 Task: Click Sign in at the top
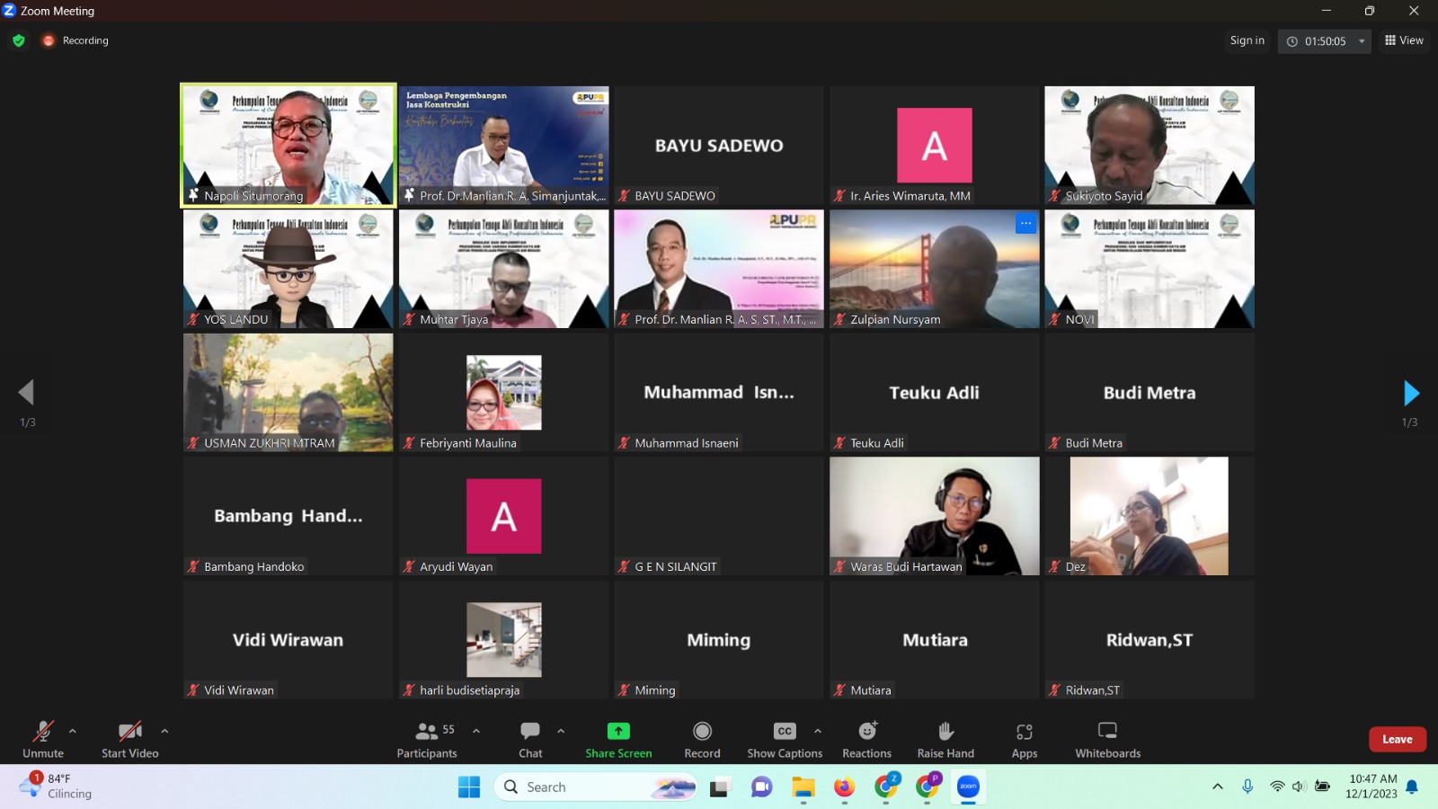pyautogui.click(x=1247, y=40)
